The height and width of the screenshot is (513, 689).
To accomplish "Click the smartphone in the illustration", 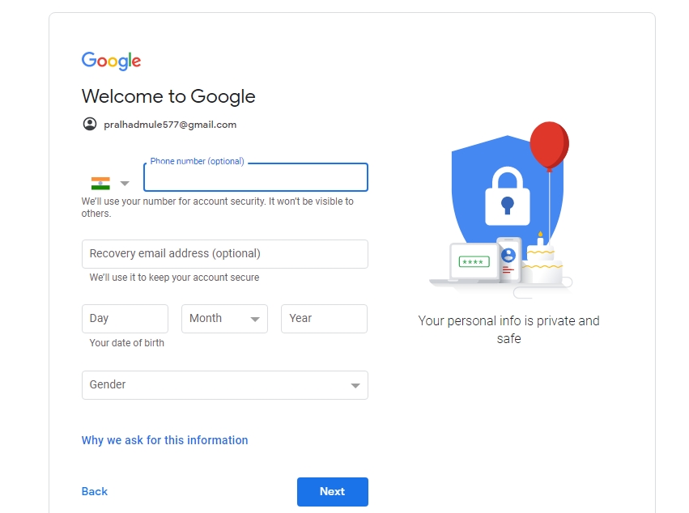I will click(508, 259).
